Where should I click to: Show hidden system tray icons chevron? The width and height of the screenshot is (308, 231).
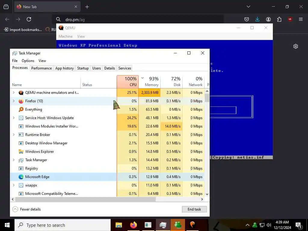coord(248,225)
